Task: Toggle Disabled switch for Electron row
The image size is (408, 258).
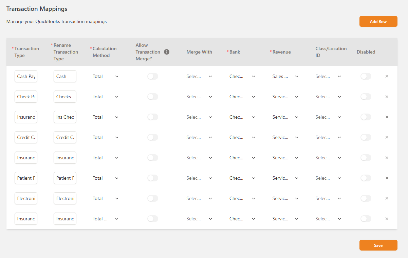Action: (x=366, y=198)
